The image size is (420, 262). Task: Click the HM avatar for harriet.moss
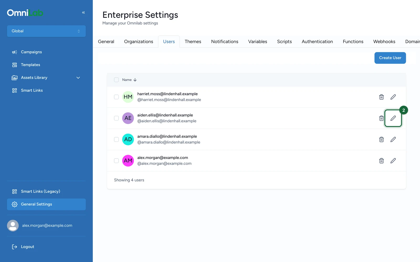click(128, 97)
